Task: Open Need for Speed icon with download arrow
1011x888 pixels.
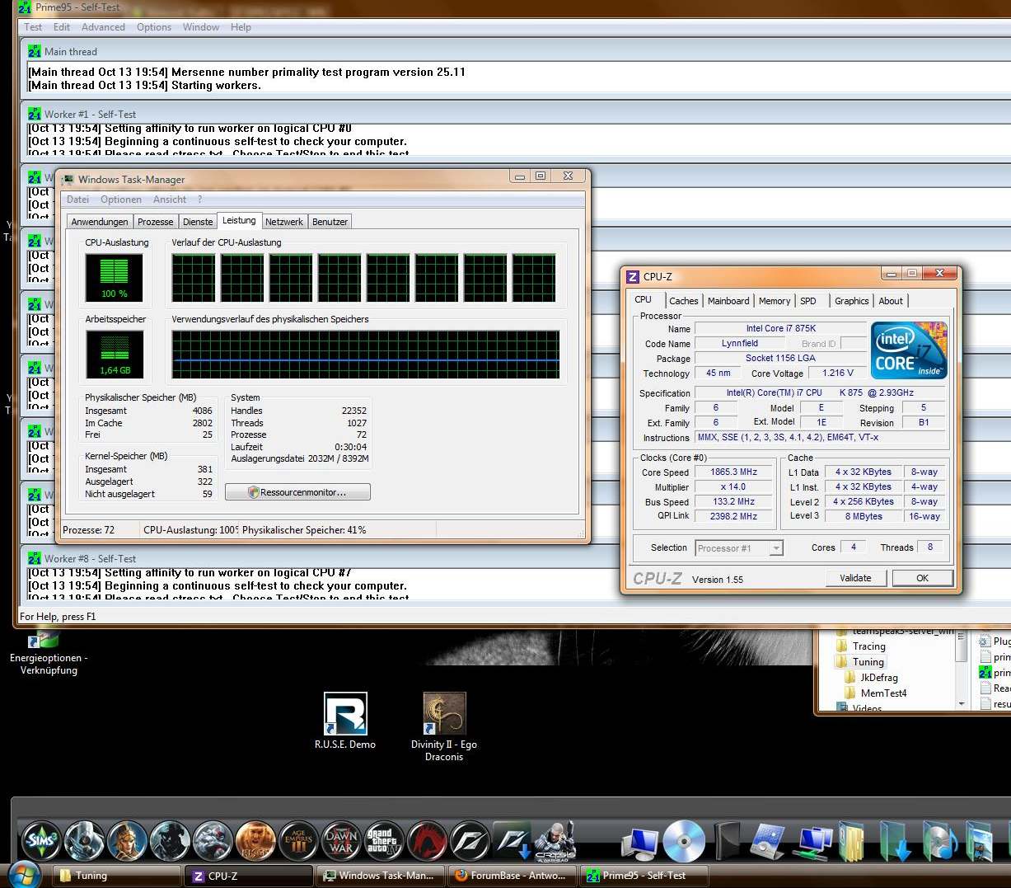Action: point(513,841)
